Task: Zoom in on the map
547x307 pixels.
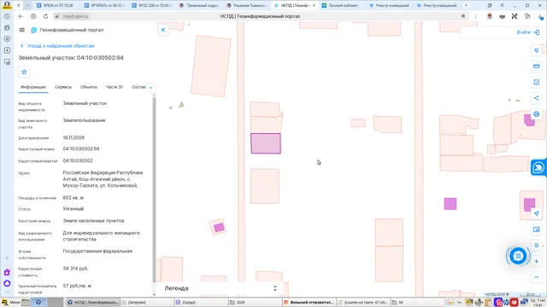Action: coord(537,262)
